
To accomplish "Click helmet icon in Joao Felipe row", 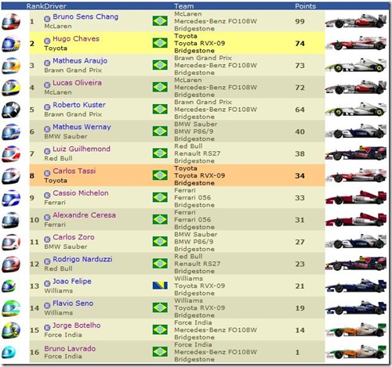I will coord(9,286).
